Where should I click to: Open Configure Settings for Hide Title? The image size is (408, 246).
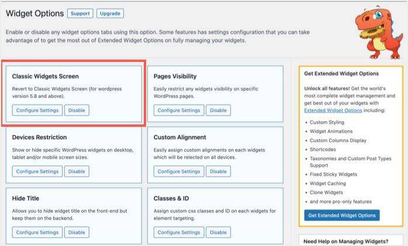pyautogui.click(x=37, y=232)
